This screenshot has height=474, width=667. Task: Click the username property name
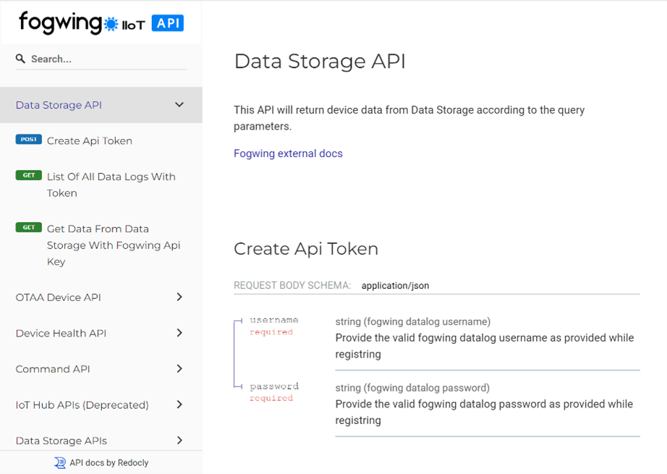click(274, 320)
